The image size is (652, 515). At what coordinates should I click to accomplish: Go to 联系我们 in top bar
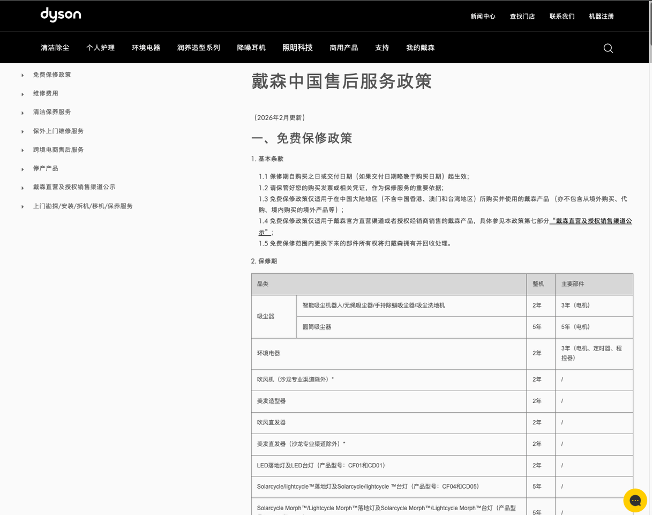(x=562, y=17)
